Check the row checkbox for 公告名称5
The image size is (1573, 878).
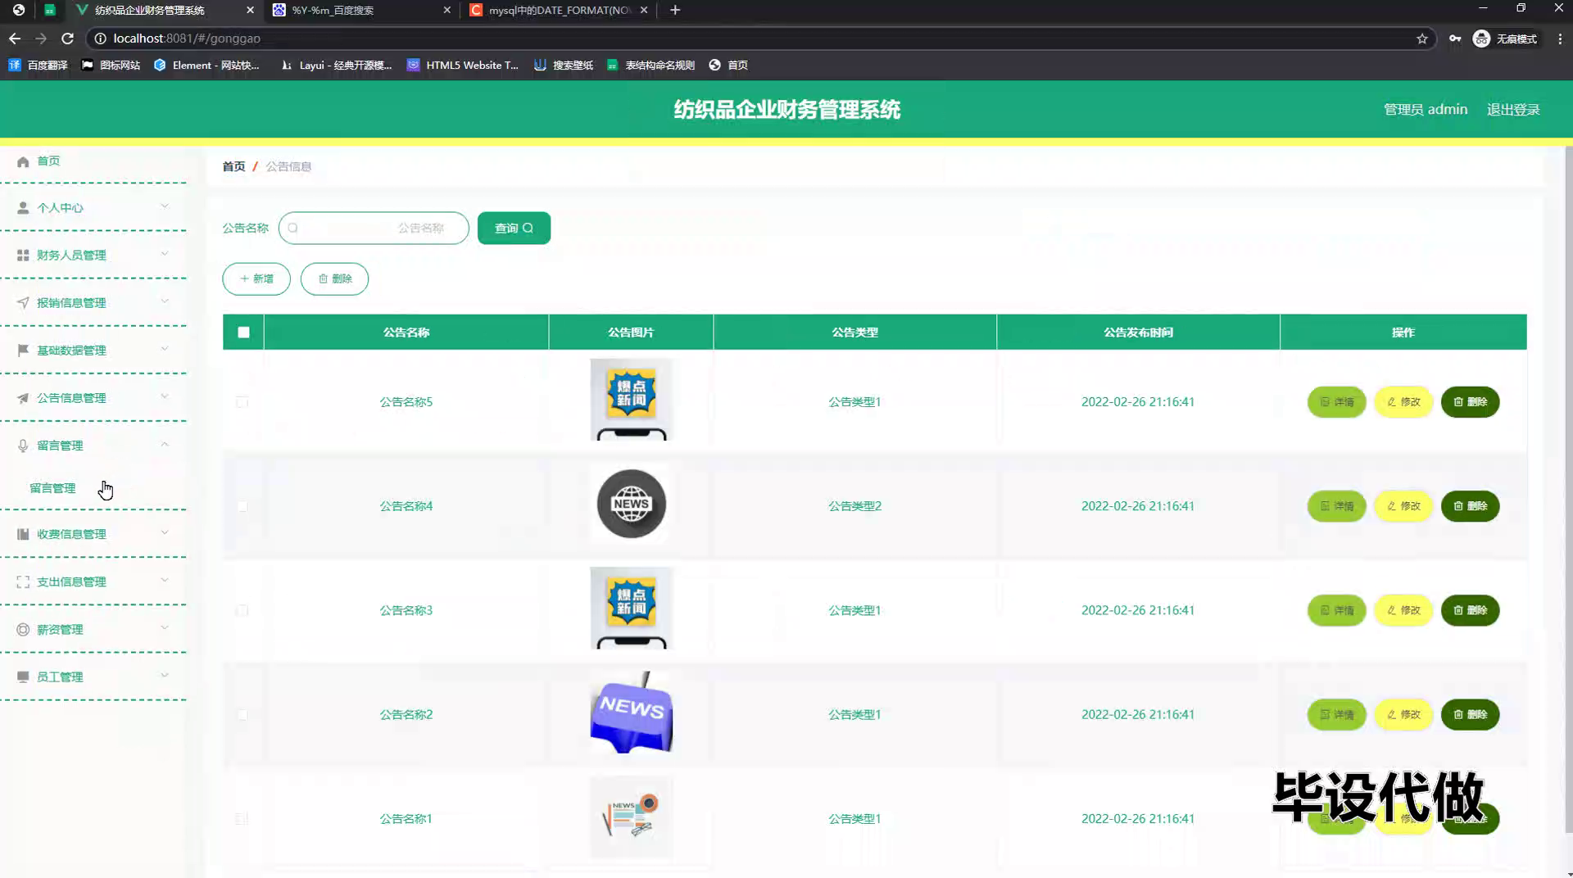(x=242, y=401)
